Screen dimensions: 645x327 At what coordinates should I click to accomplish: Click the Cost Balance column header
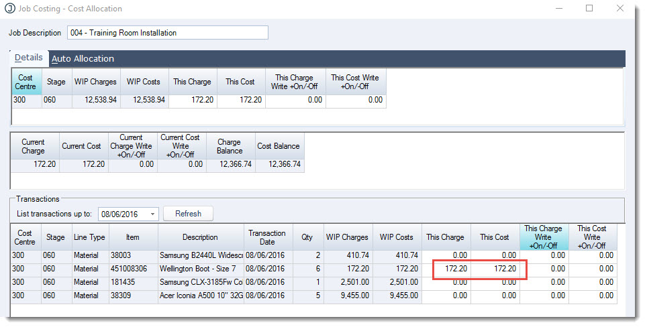click(280, 146)
